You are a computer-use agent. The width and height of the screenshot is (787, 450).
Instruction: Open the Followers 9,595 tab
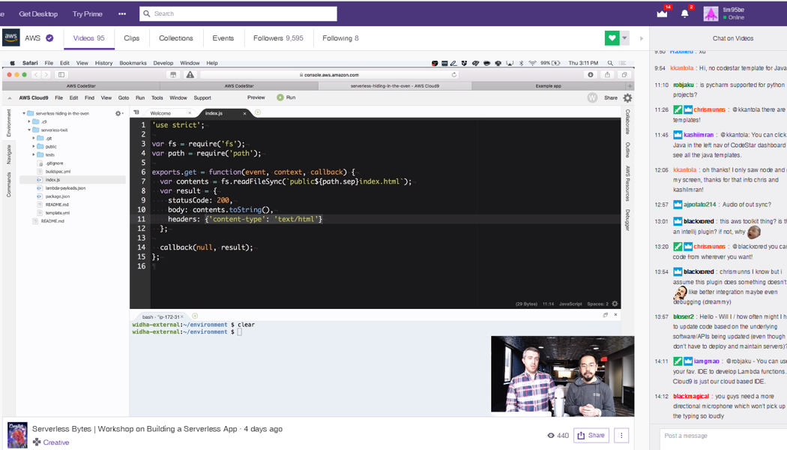pyautogui.click(x=278, y=38)
